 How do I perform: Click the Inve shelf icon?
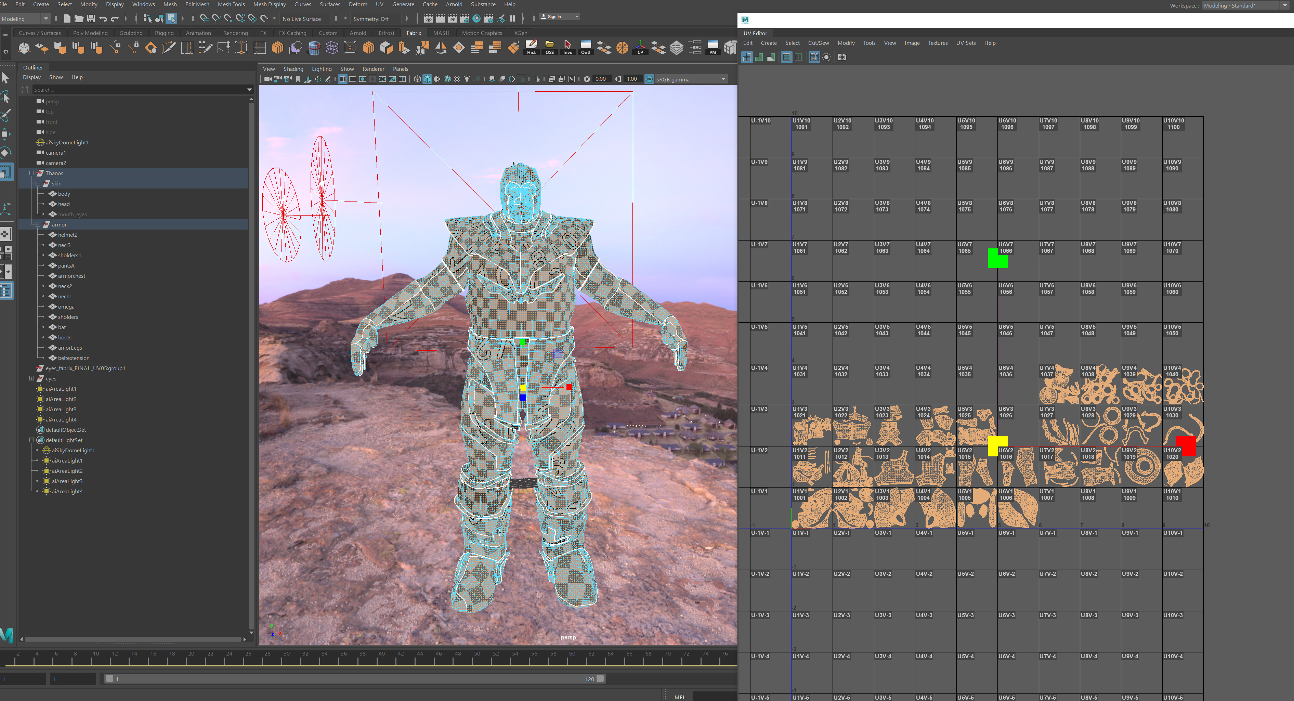pyautogui.click(x=567, y=47)
